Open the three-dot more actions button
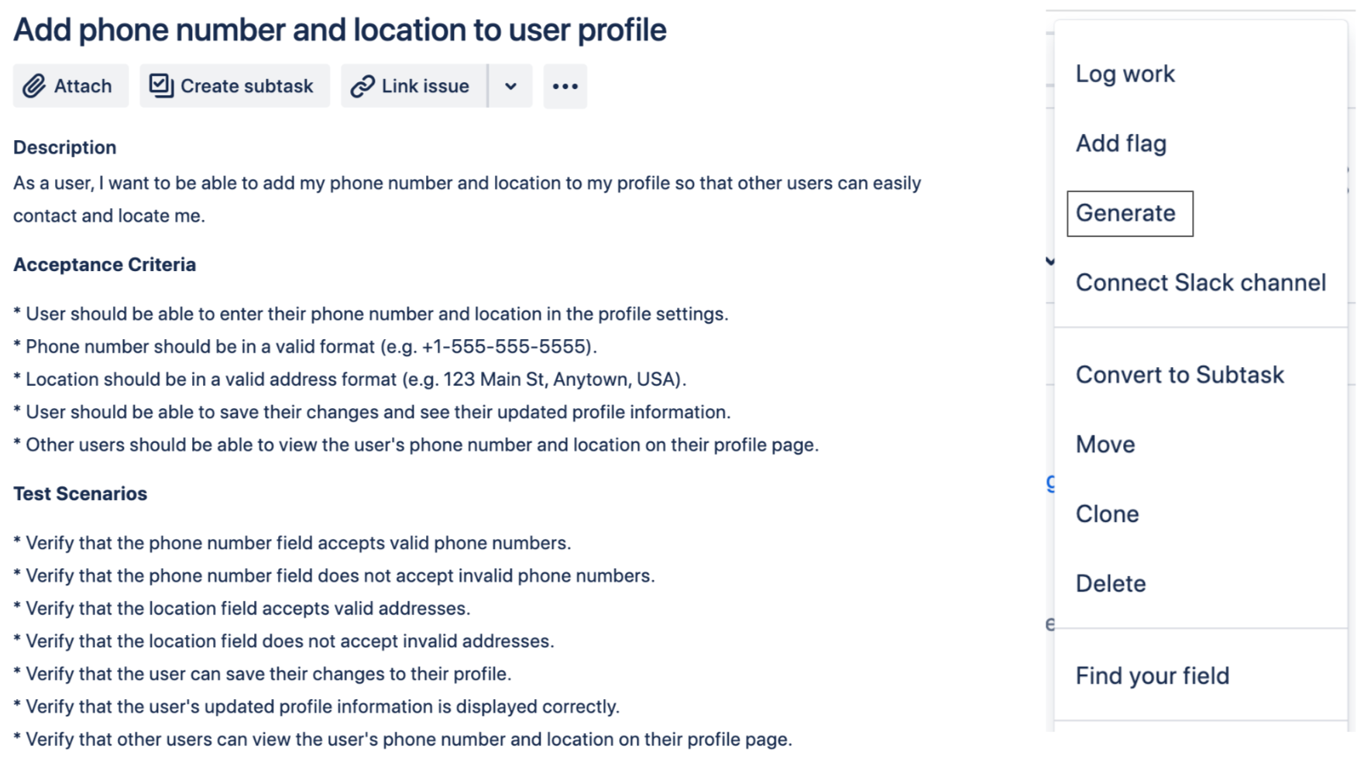This screenshot has width=1357, height=772. [565, 86]
